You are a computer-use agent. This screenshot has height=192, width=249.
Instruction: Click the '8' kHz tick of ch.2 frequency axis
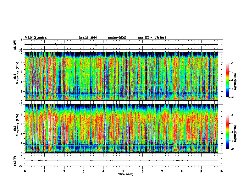pos(22,114)
